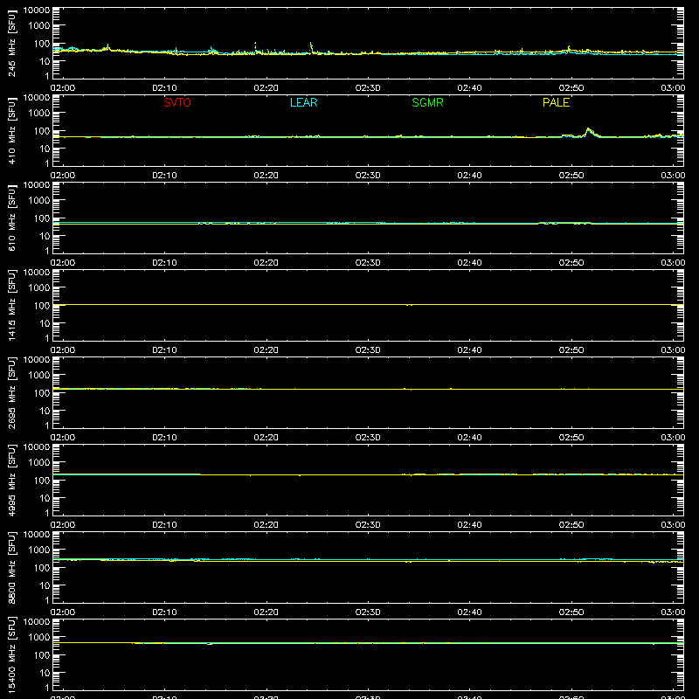Click the 2695 MHz [SFU] axis title
Image resolution: width=699 pixels, height=699 pixels.
coord(11,392)
